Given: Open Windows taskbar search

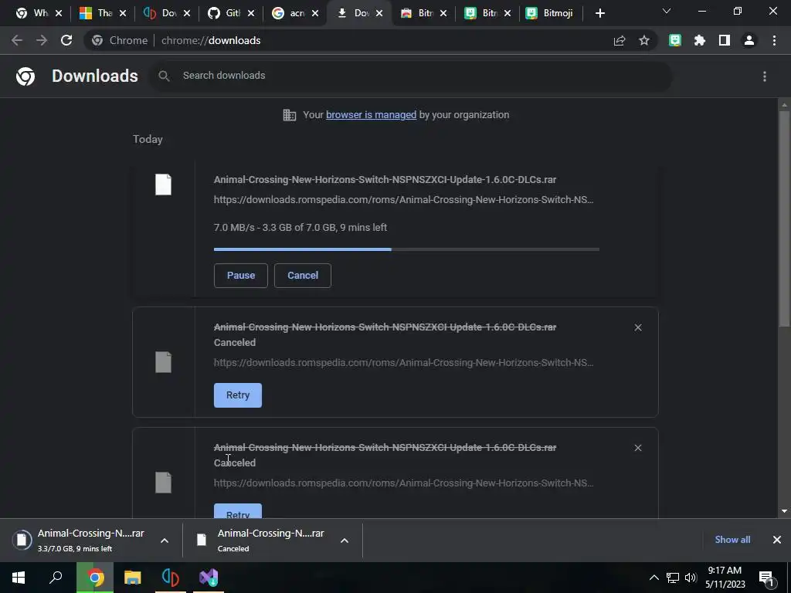Looking at the screenshot, I should click(x=56, y=578).
